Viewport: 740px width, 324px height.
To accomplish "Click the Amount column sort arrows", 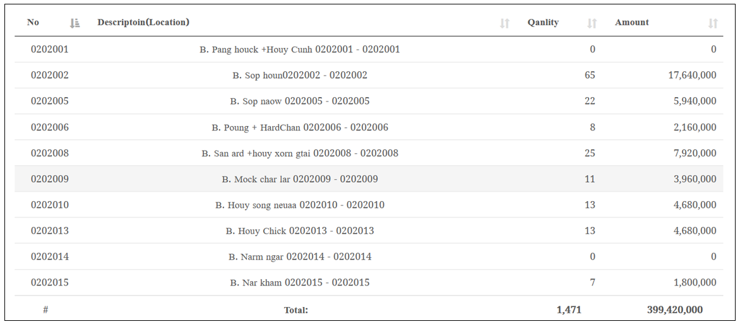I will [713, 23].
